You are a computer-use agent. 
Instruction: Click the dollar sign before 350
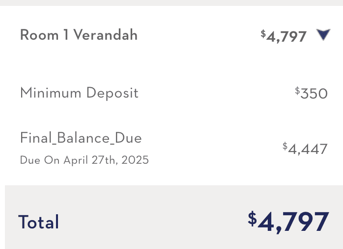pyautogui.click(x=297, y=90)
